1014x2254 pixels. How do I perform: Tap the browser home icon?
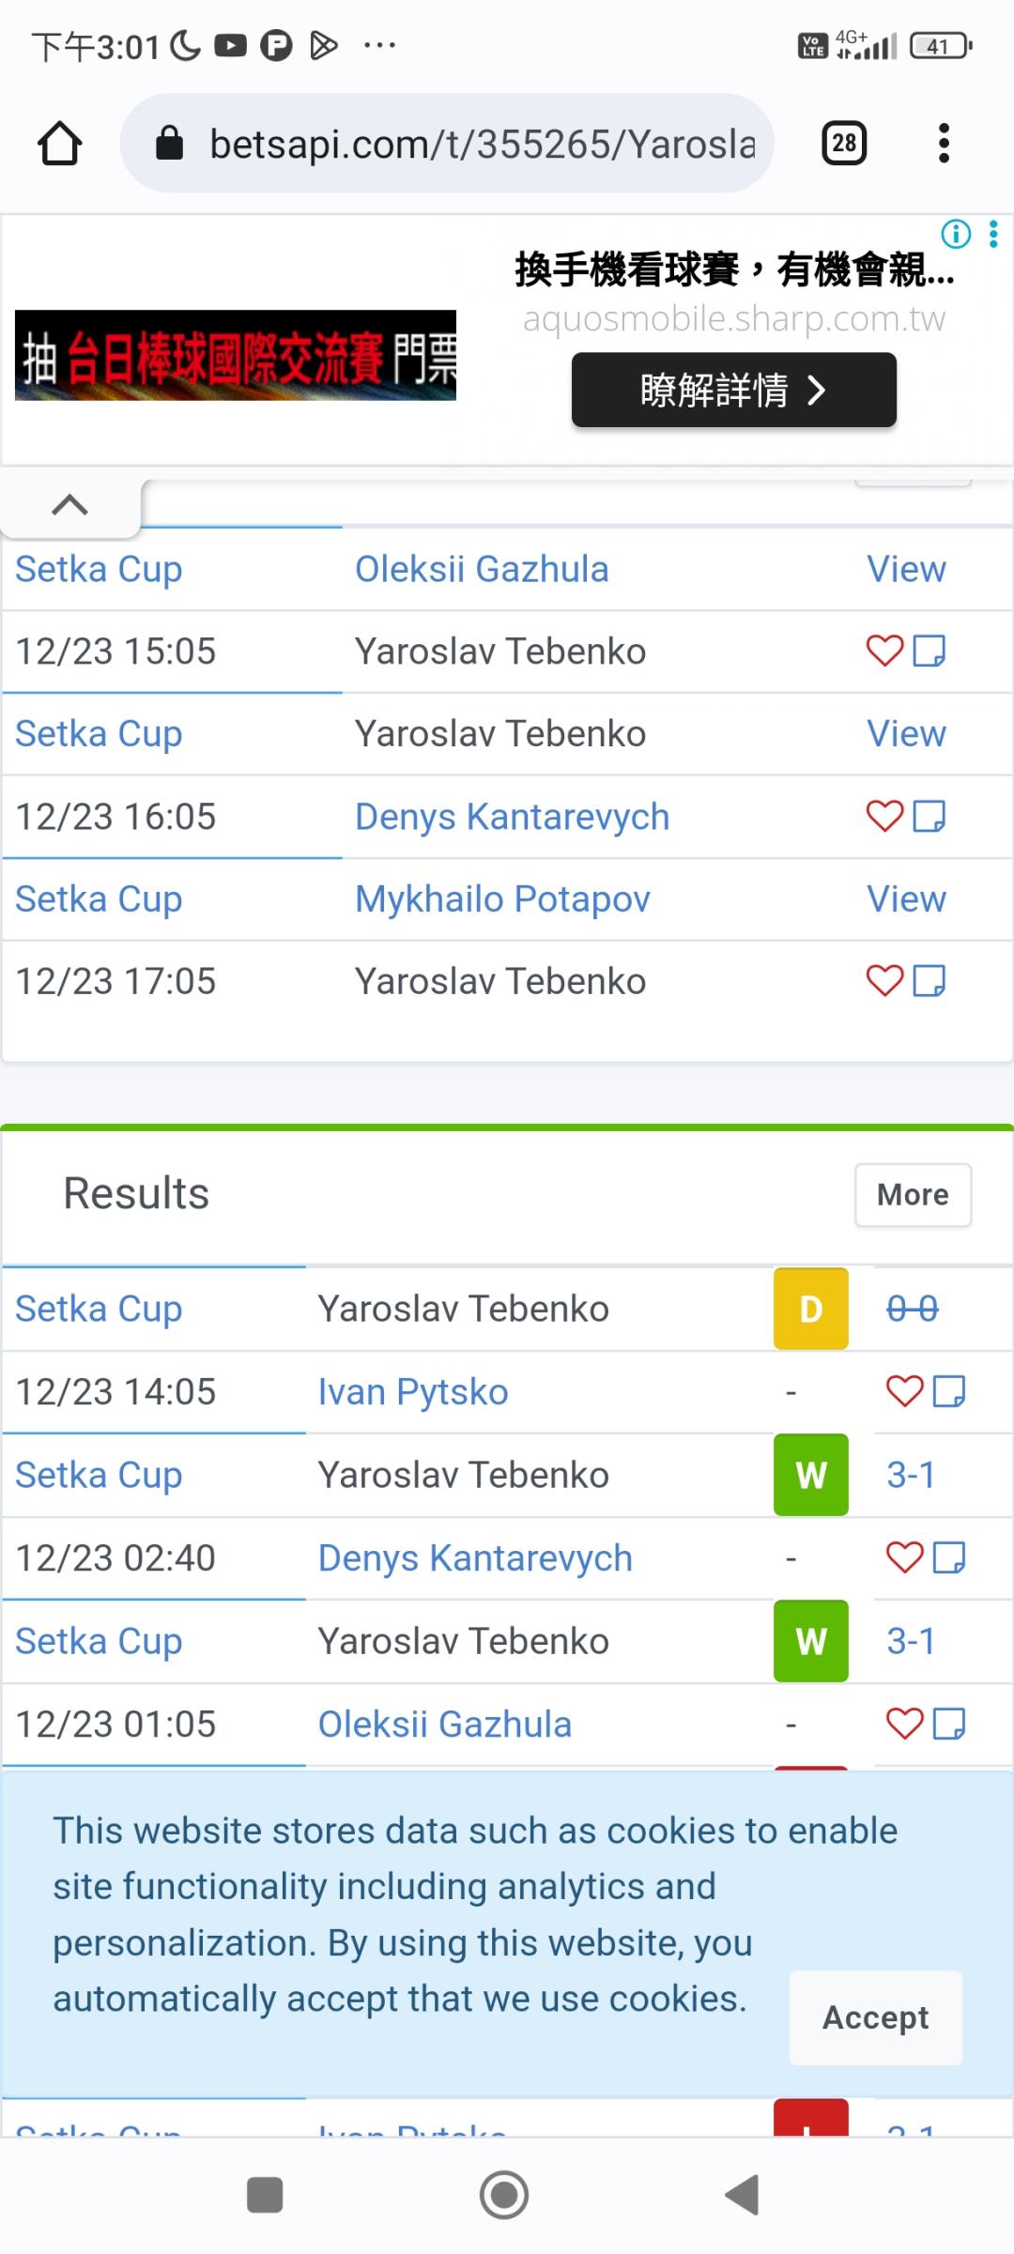[x=60, y=144]
